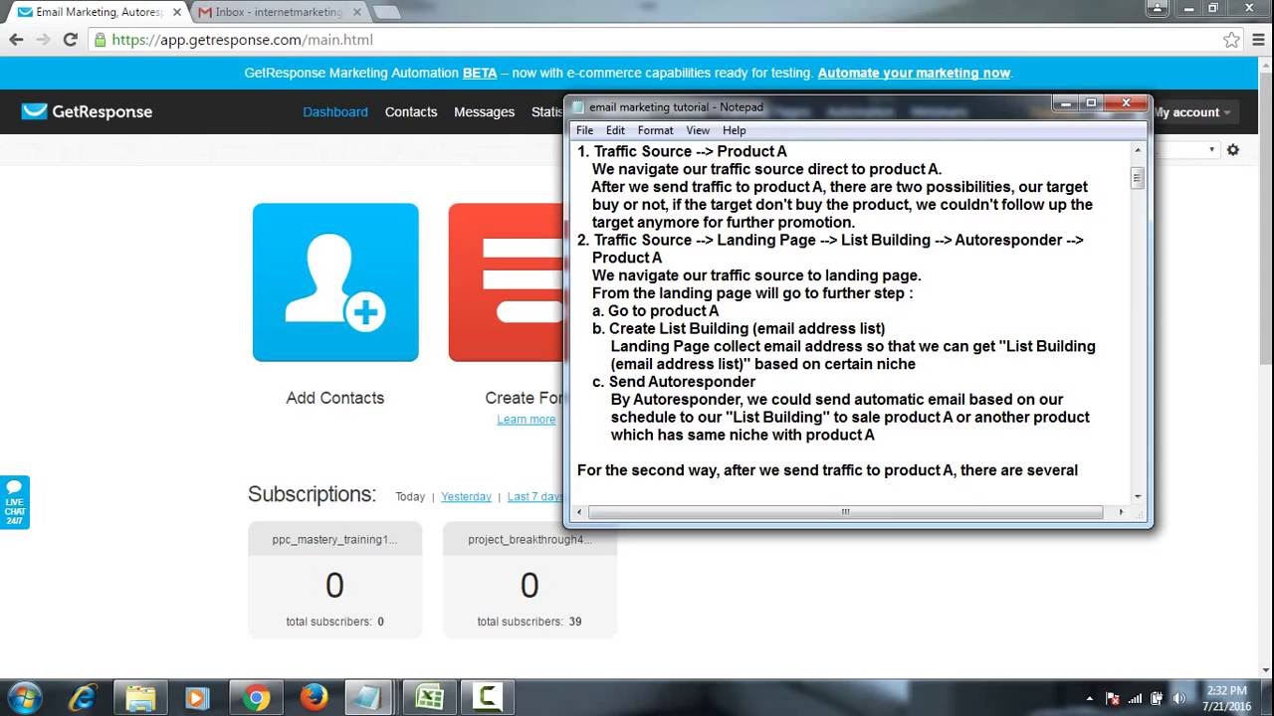Open Messages in GetResponse nav
The width and height of the screenshot is (1274, 716).
pos(484,111)
